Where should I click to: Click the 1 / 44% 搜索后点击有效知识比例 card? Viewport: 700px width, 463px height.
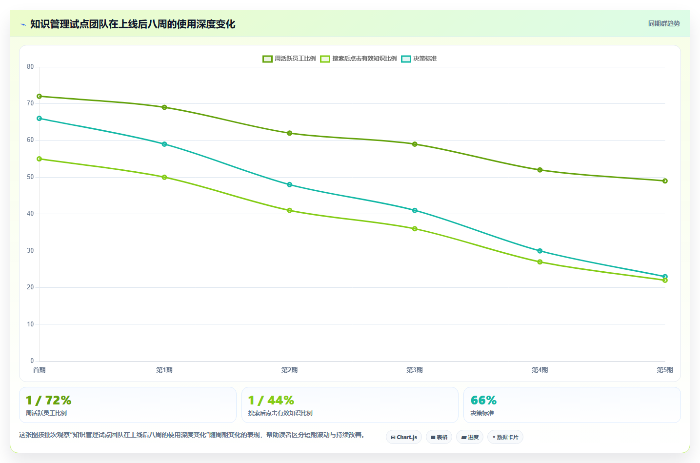350,405
